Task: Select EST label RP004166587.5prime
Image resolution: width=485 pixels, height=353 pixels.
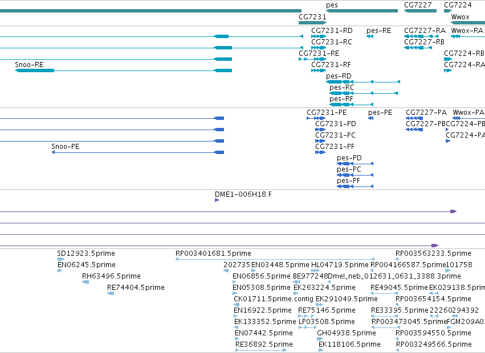Action: 408,265
